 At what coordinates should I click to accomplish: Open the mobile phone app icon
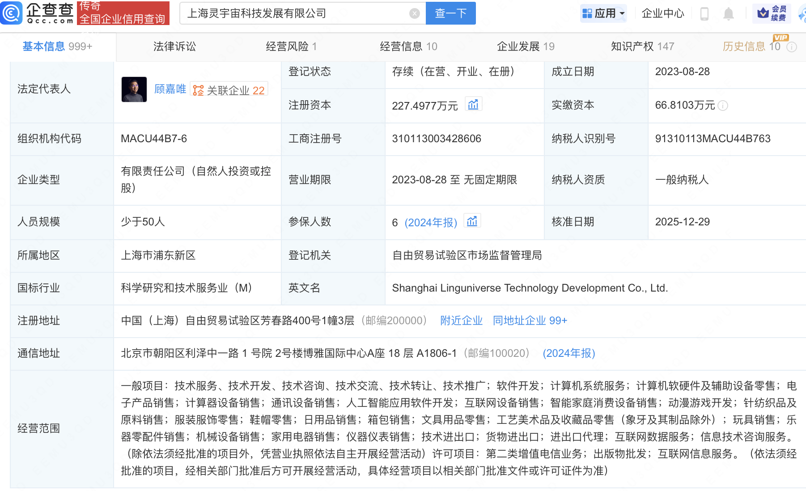(704, 14)
